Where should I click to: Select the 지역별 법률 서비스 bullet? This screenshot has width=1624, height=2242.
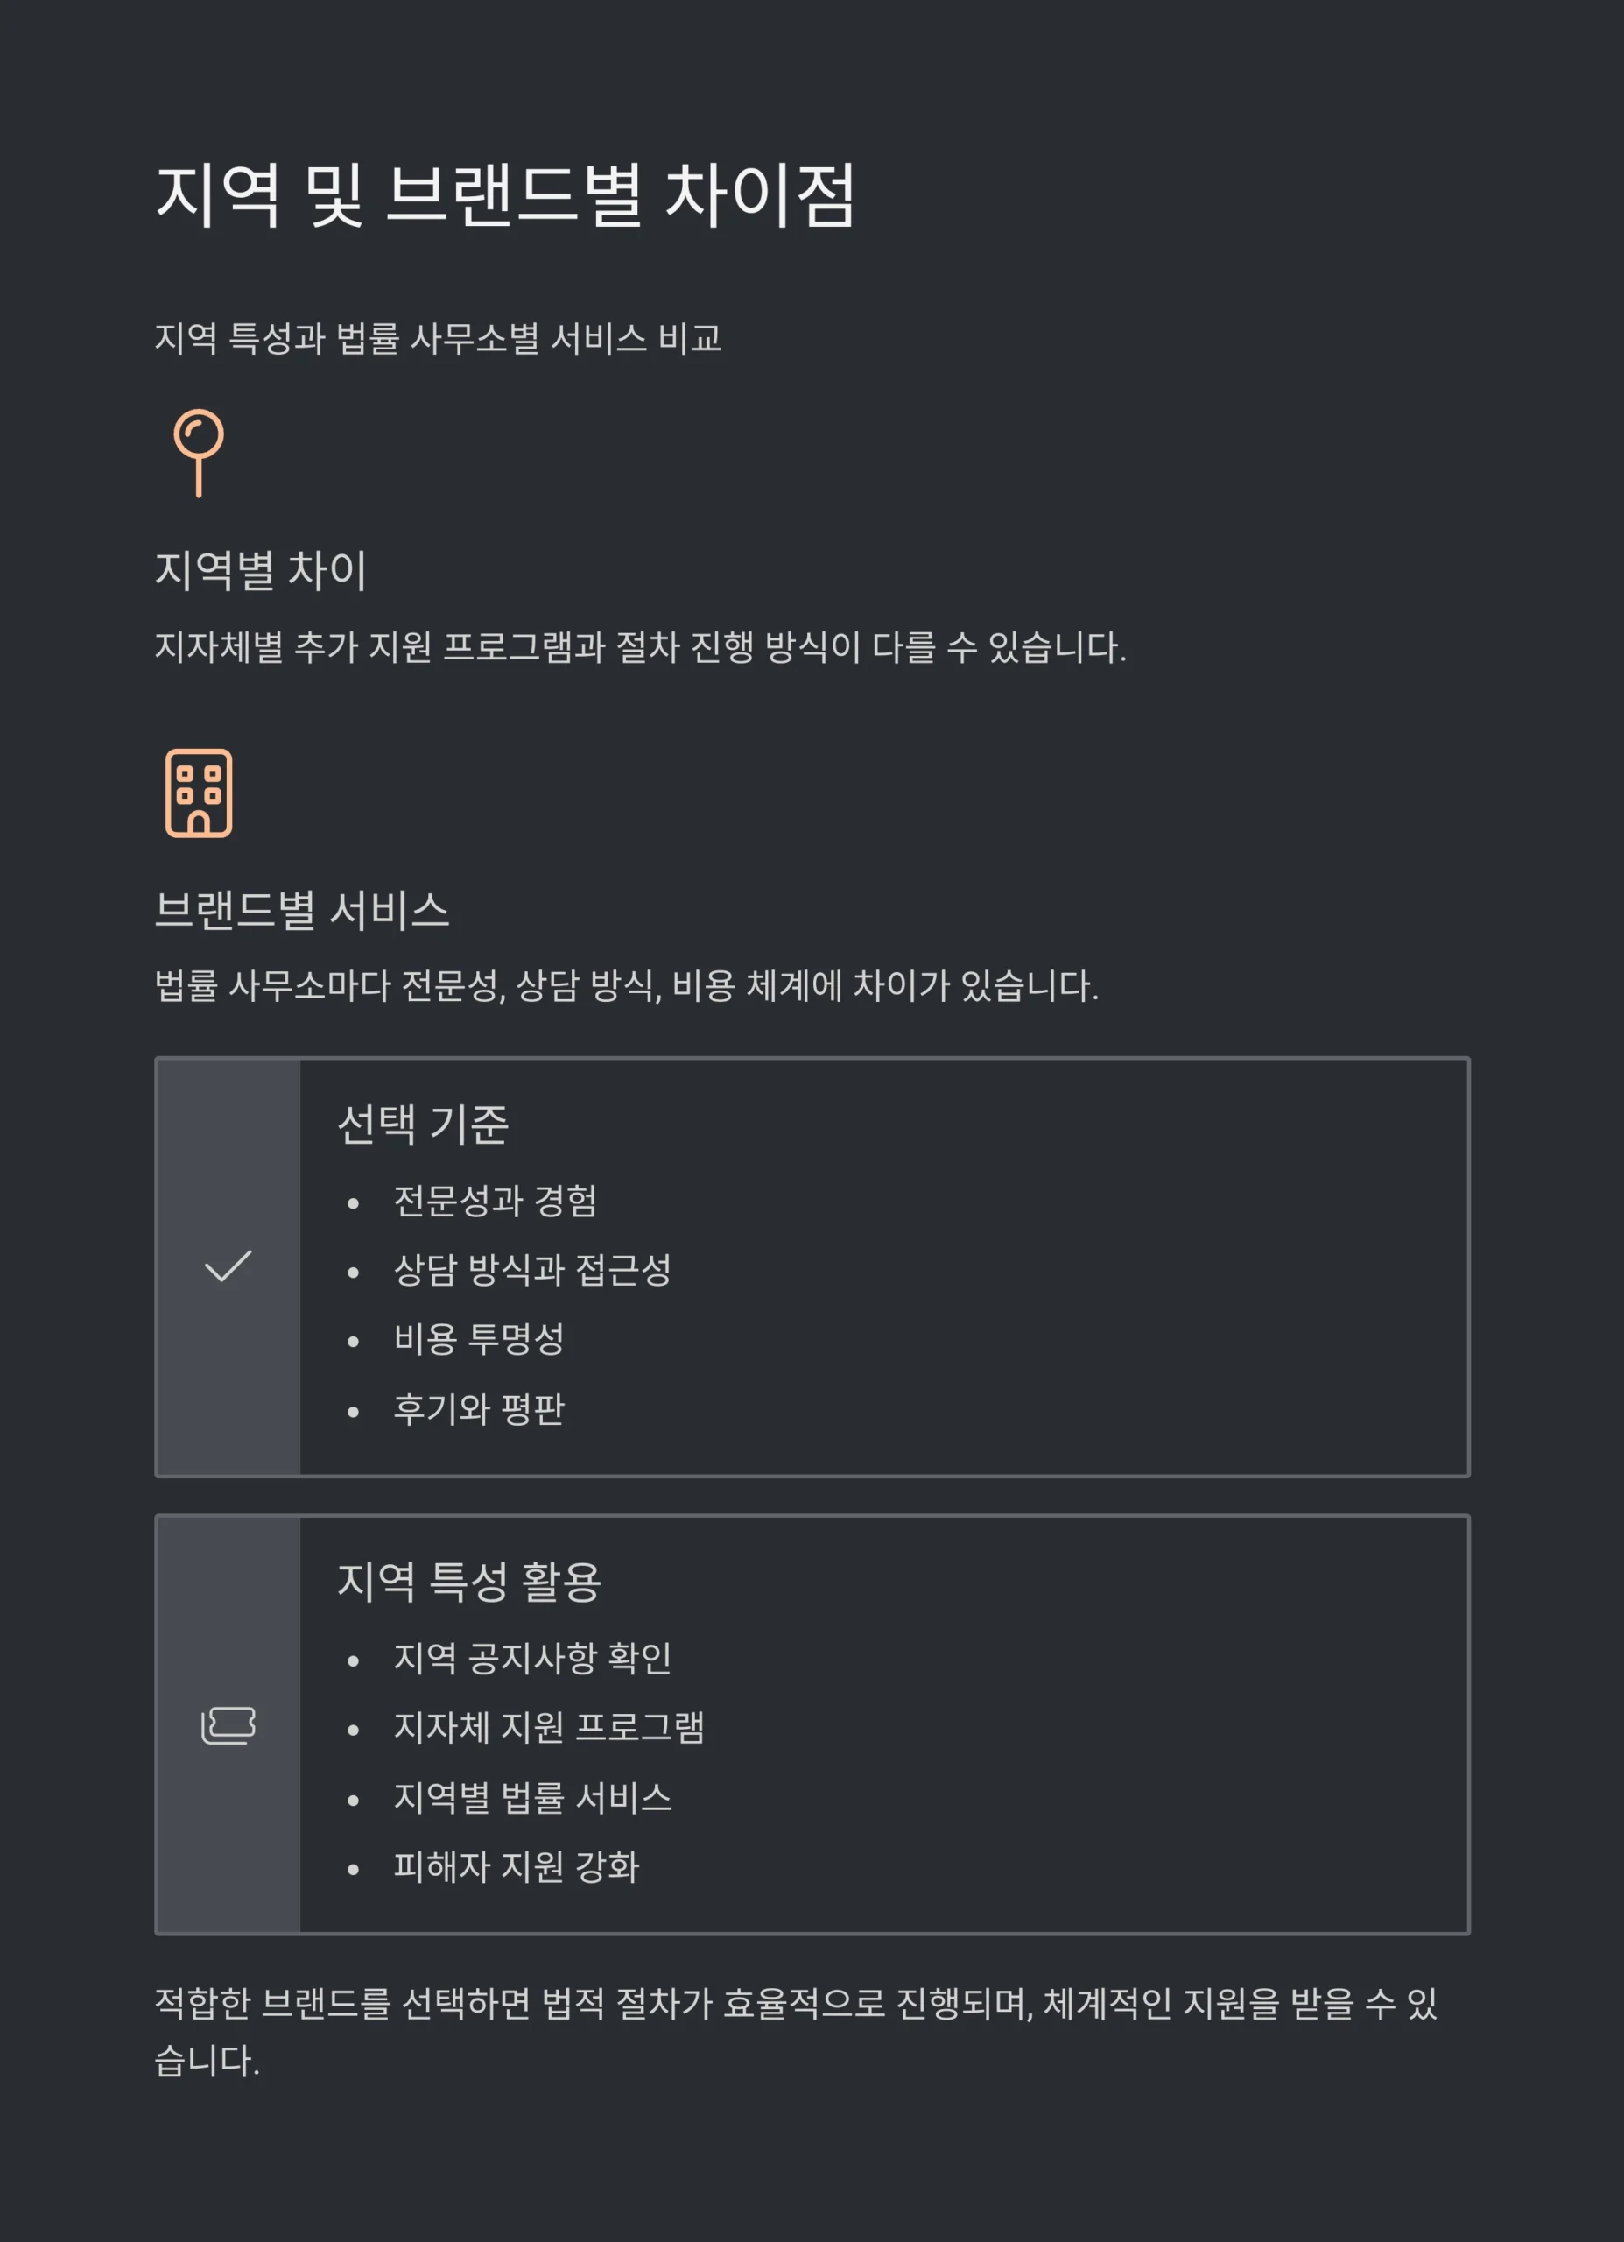[533, 1797]
